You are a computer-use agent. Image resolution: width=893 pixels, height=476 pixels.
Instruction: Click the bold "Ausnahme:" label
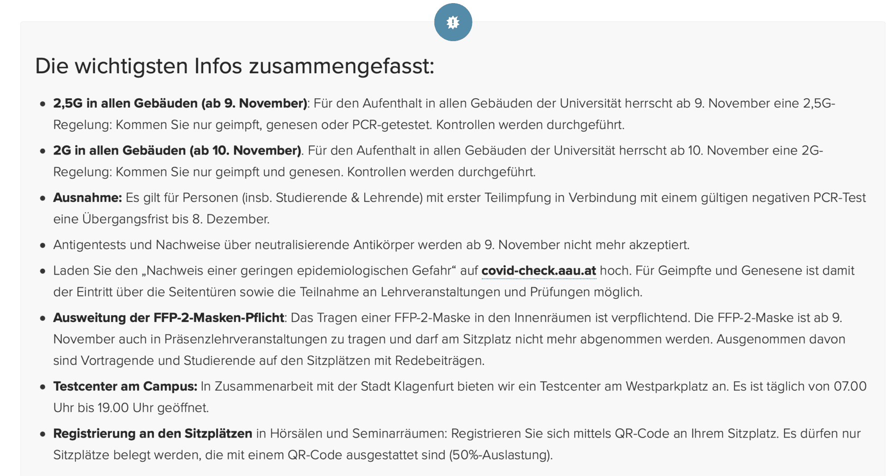point(88,198)
